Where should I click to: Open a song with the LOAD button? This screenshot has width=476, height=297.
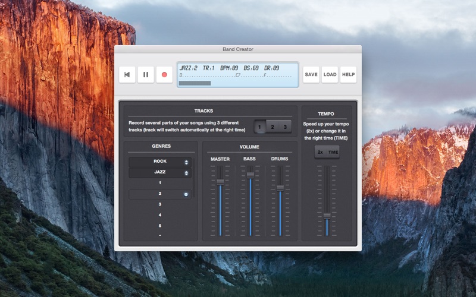pyautogui.click(x=330, y=75)
